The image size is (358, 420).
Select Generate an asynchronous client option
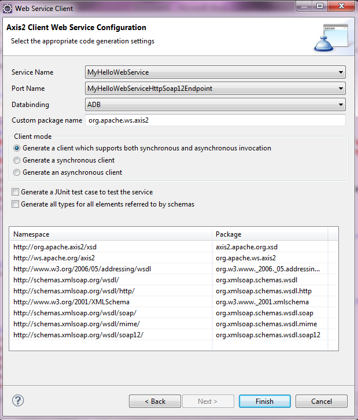pyautogui.click(x=17, y=172)
